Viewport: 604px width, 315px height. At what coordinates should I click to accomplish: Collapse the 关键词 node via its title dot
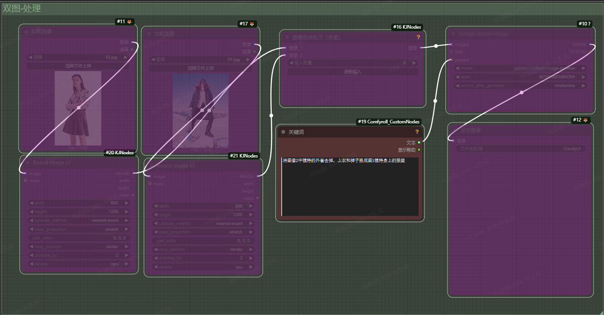[283, 132]
